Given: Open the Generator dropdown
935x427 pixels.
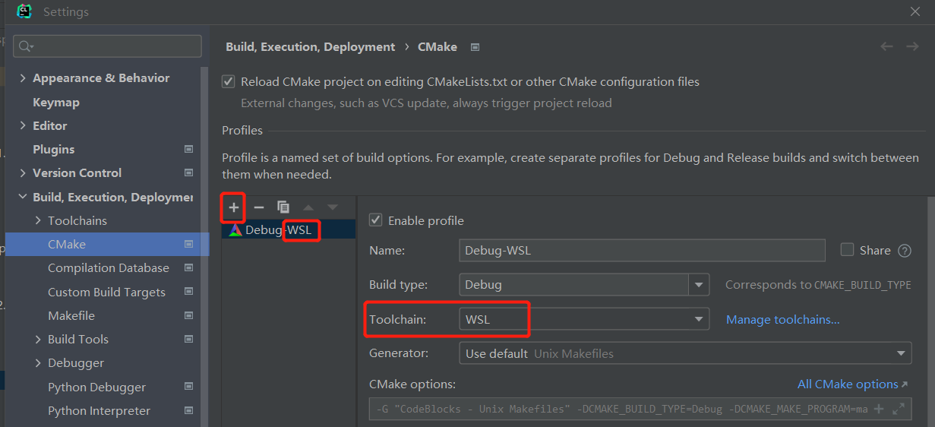Looking at the screenshot, I should pyautogui.click(x=901, y=353).
